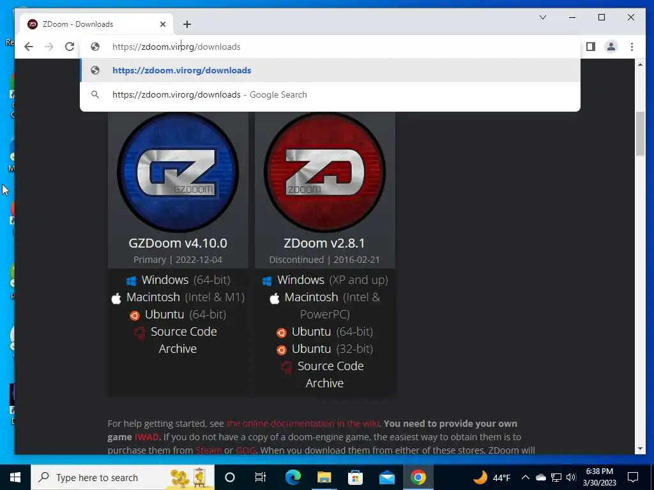Click the Apple icon beside ZDoom Macintosh
Image resolution: width=654 pixels, height=490 pixels.
(x=275, y=298)
